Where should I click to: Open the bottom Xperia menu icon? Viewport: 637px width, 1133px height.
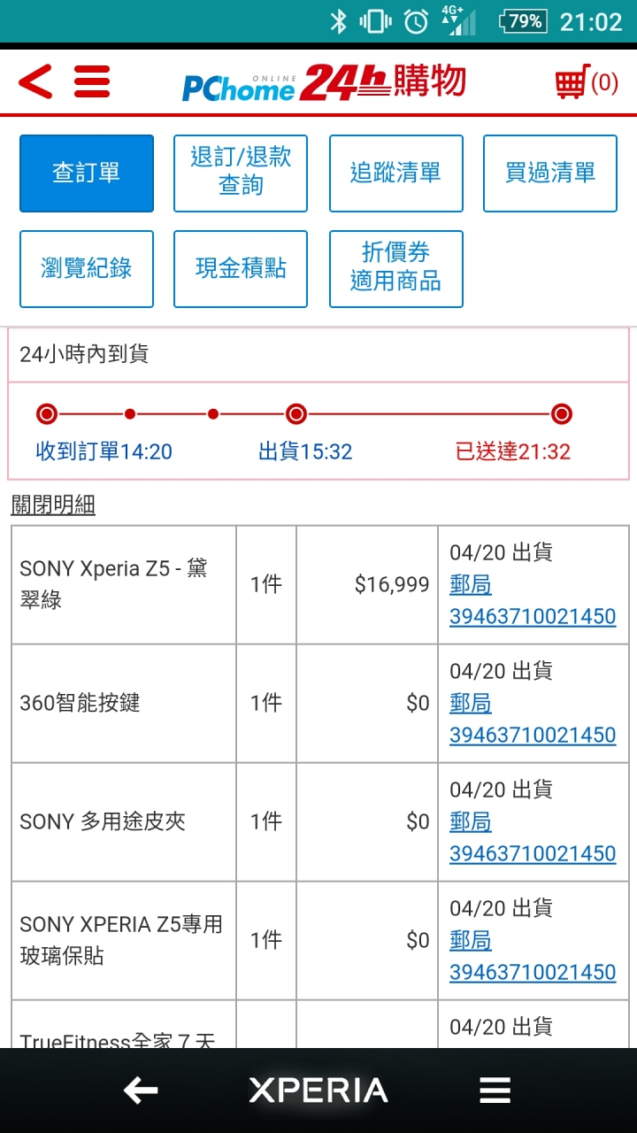[495, 1091]
